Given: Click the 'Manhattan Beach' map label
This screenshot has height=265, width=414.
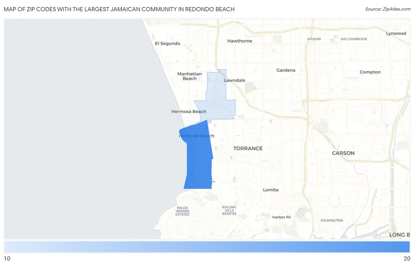Looking at the screenshot, I should click(x=190, y=76).
